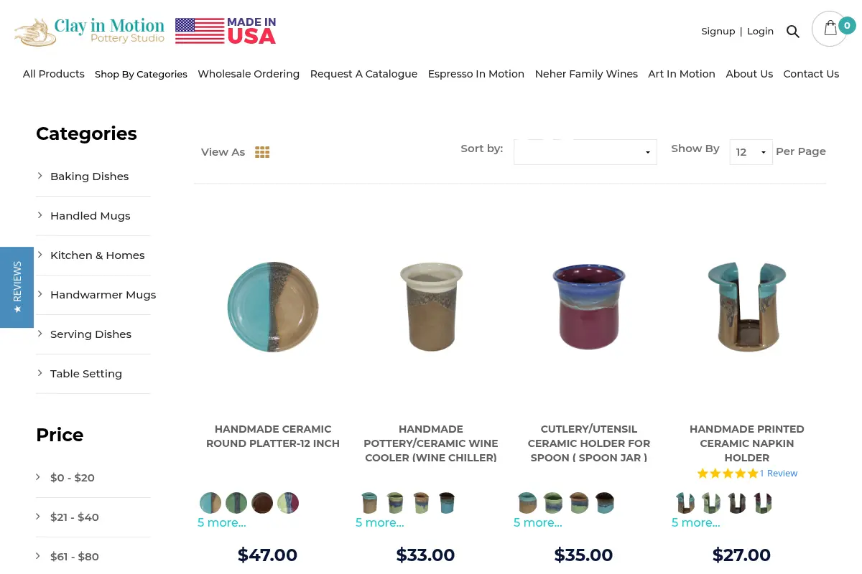Open the blue Reviews side tab
The width and height of the screenshot is (862, 574).
pyautogui.click(x=17, y=287)
